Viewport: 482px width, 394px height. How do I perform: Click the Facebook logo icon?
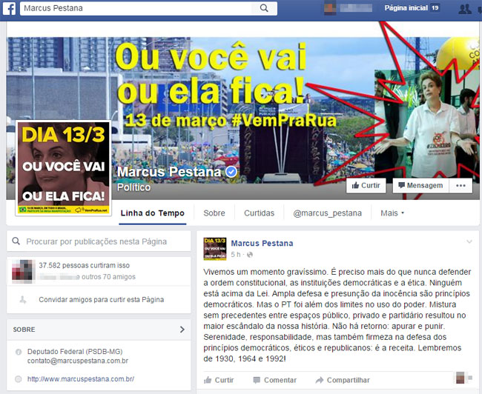click(x=9, y=8)
